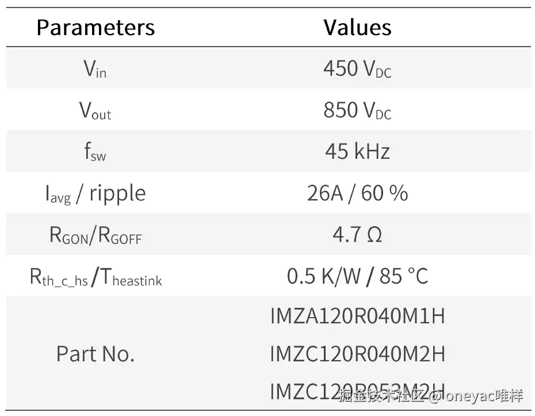Screen dimensions: 535x416
Task: Click the 45 kHz value
Action: point(357,152)
